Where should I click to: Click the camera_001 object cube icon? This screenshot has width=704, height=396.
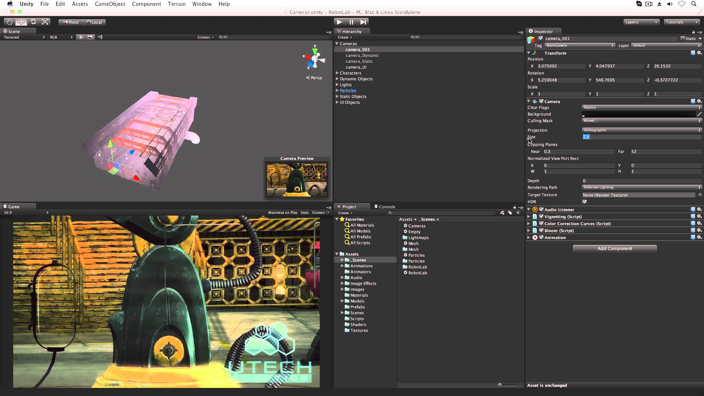531,40
